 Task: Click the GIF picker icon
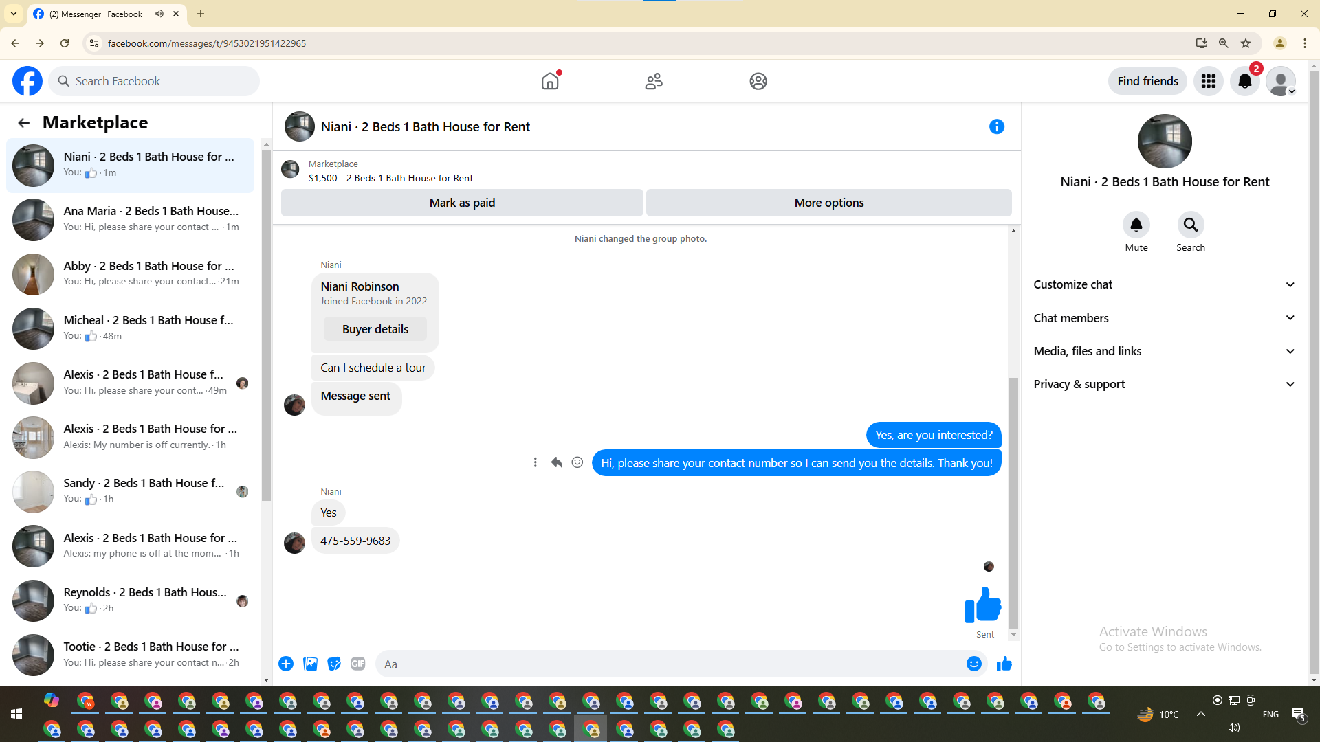tap(357, 664)
